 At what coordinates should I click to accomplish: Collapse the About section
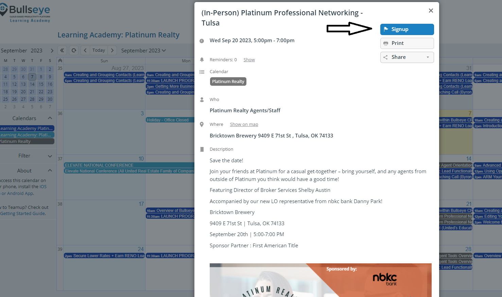(50, 170)
